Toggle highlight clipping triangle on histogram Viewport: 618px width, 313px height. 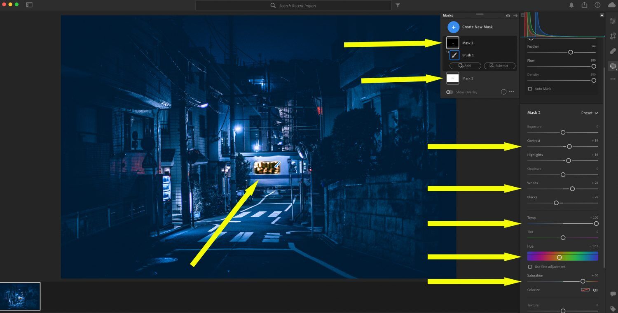coord(602,15)
